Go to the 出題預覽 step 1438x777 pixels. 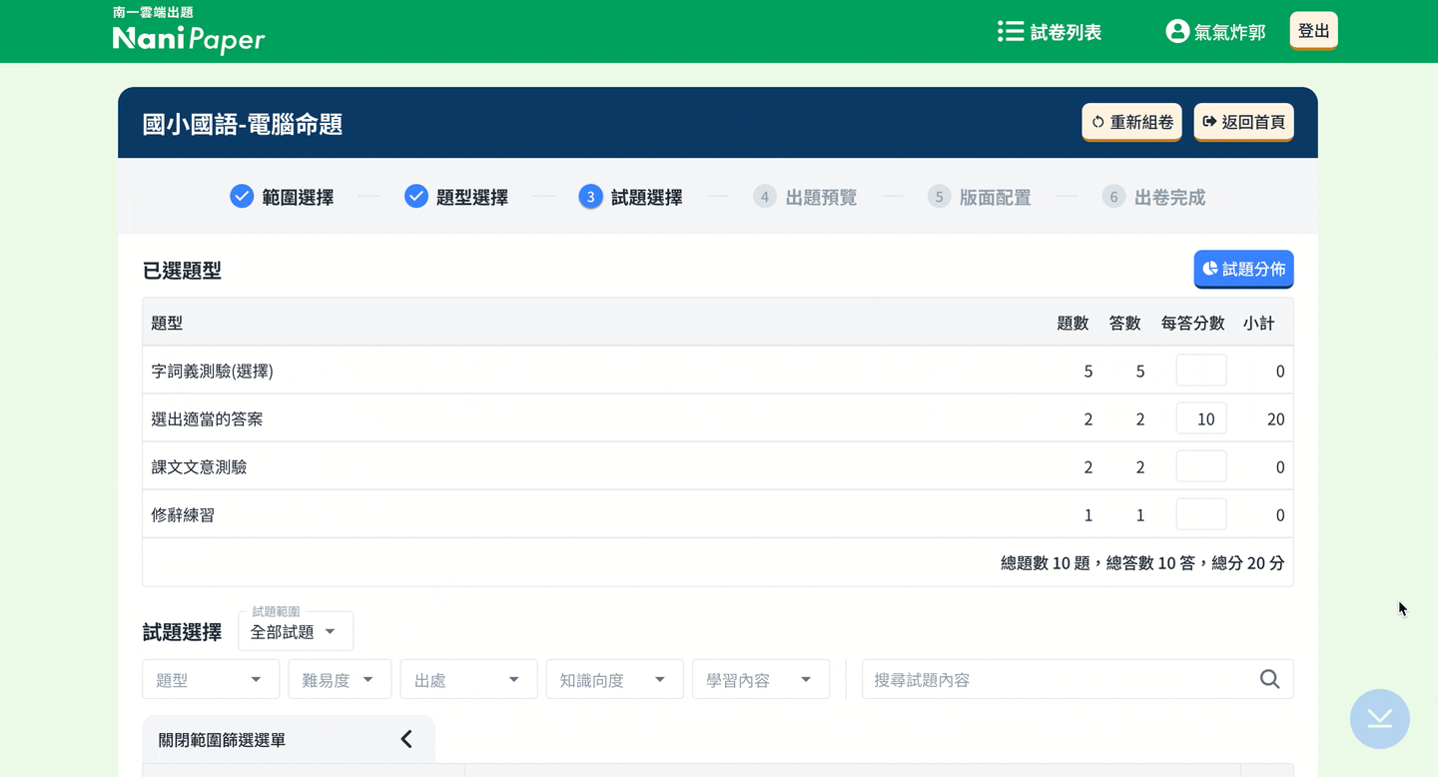pos(821,198)
